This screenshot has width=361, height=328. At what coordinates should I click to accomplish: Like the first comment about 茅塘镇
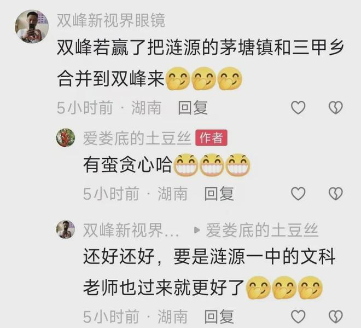(298, 108)
